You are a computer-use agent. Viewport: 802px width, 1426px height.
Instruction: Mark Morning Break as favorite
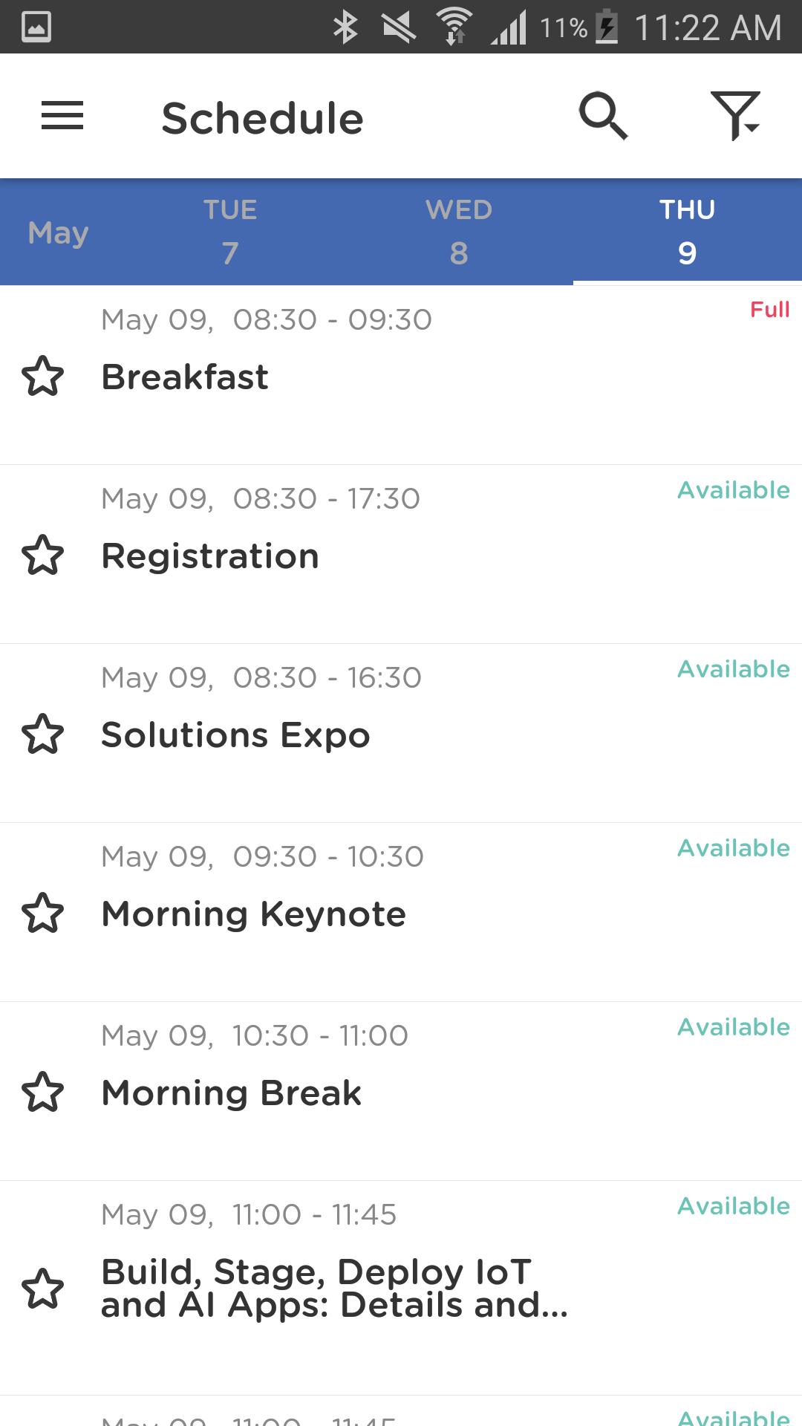pos(43,1092)
